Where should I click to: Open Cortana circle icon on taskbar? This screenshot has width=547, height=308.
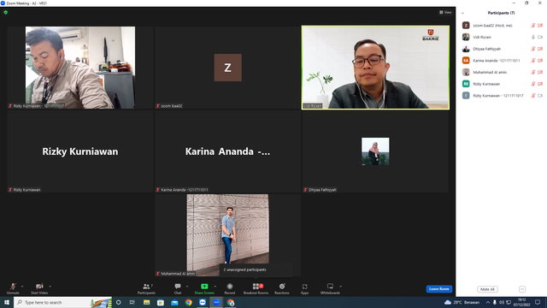click(x=119, y=302)
